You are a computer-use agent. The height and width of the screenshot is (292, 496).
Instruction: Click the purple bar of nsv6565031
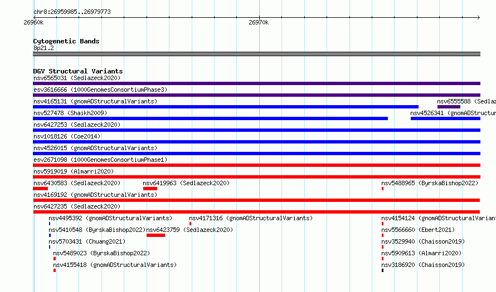(256, 83)
